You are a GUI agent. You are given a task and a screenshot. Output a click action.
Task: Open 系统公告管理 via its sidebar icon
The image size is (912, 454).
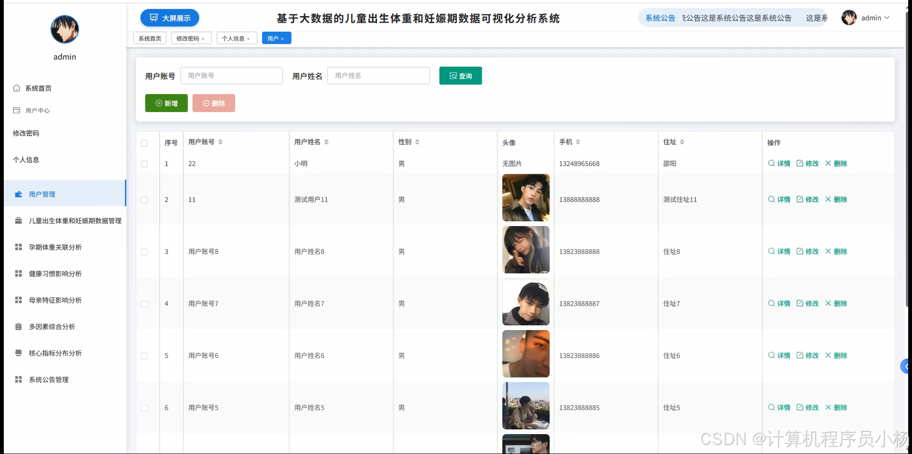[18, 379]
